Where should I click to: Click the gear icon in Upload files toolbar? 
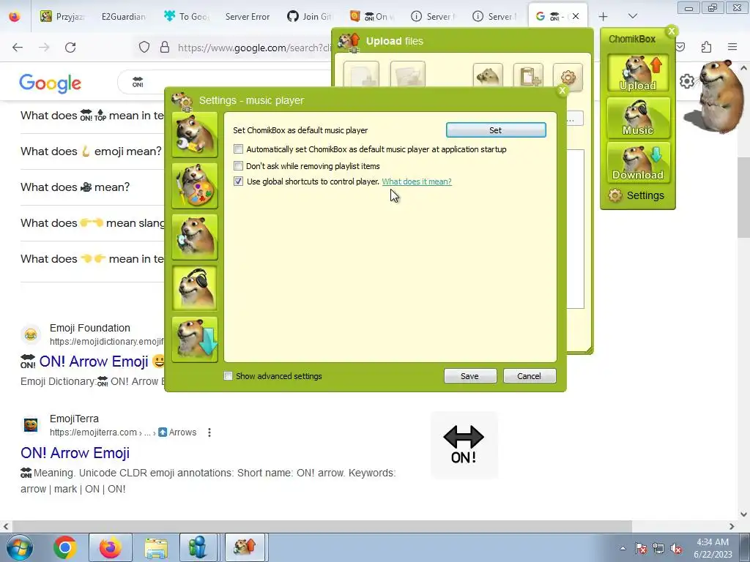568,77
